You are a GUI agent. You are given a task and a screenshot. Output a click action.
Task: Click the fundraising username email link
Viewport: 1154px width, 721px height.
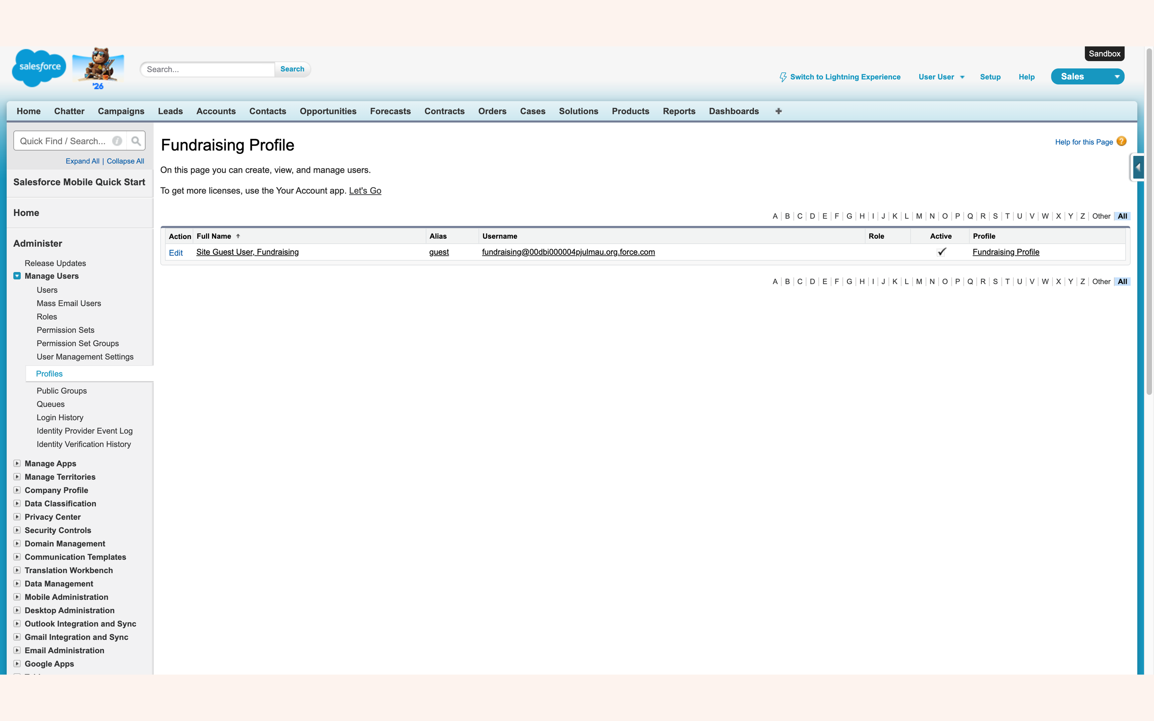coord(569,252)
